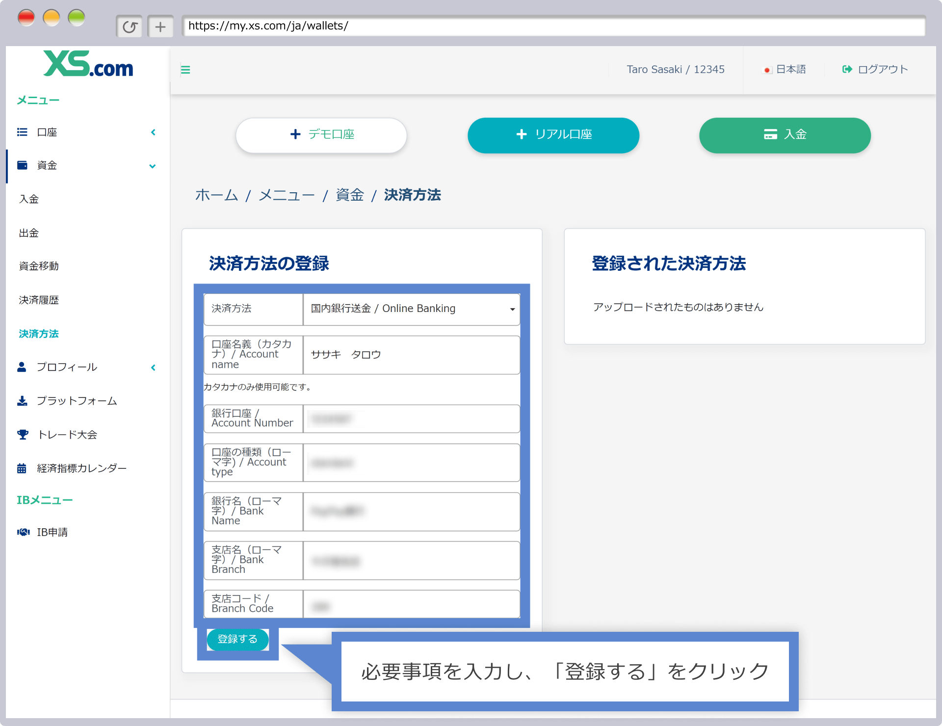
Task: Reload the page with refresh button
Action: (130, 26)
